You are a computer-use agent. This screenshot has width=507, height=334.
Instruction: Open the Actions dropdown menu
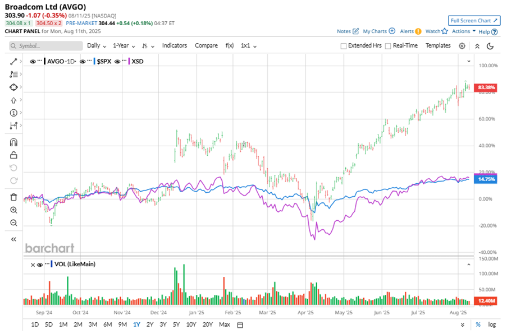pos(464,31)
